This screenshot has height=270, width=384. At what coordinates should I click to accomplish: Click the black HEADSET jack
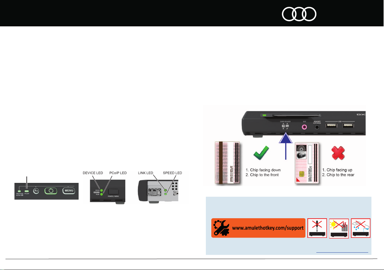click(x=317, y=127)
